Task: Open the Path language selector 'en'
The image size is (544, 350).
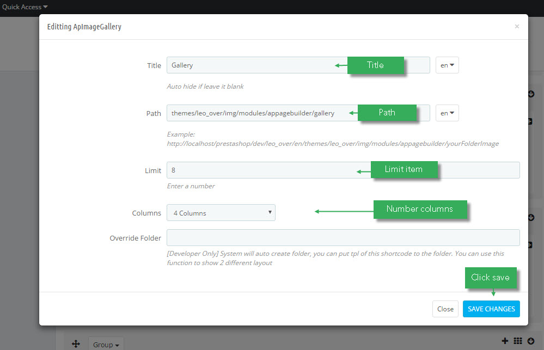Action: click(447, 113)
